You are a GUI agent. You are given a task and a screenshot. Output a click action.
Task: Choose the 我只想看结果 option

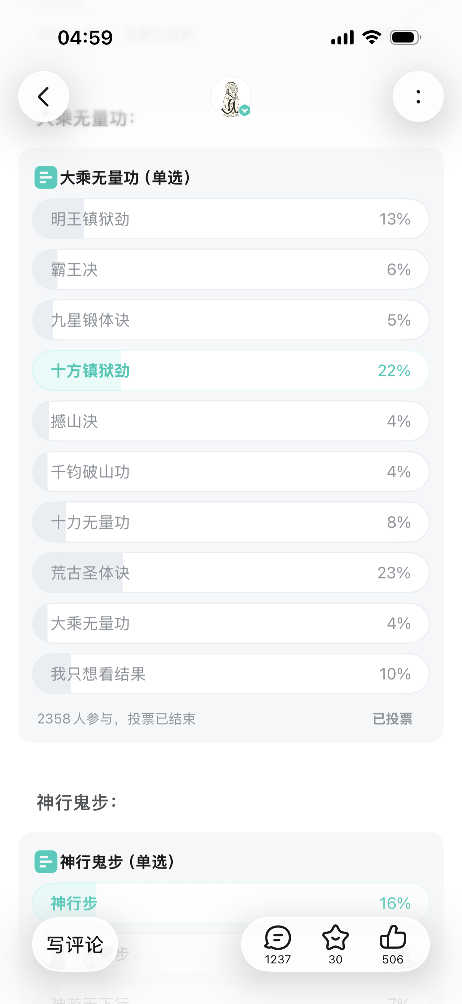click(231, 674)
